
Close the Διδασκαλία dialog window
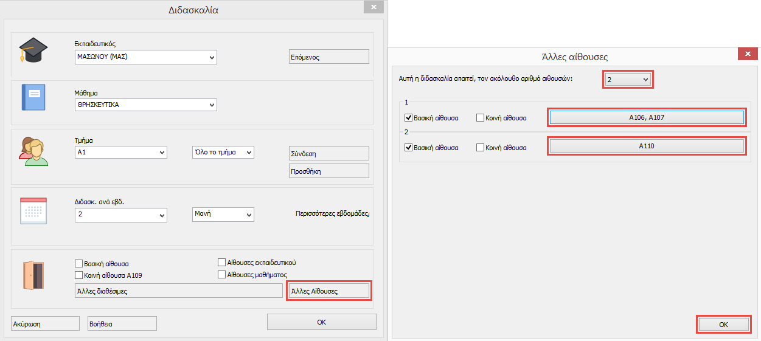[372, 7]
